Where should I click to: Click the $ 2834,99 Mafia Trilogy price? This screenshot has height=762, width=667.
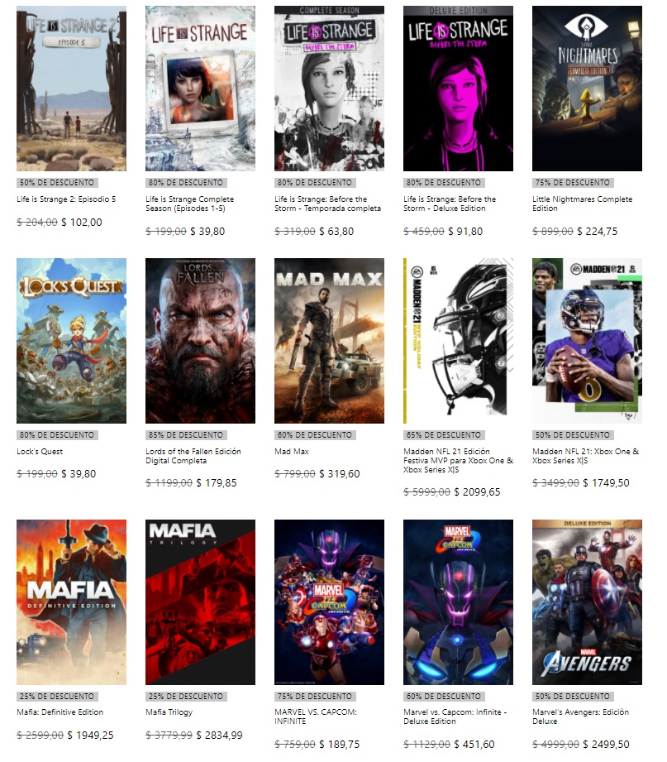tap(219, 736)
